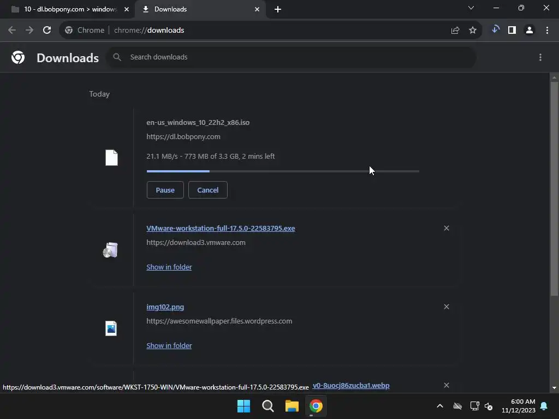
Task: Click the ISO download progress bar
Action: coord(283,171)
